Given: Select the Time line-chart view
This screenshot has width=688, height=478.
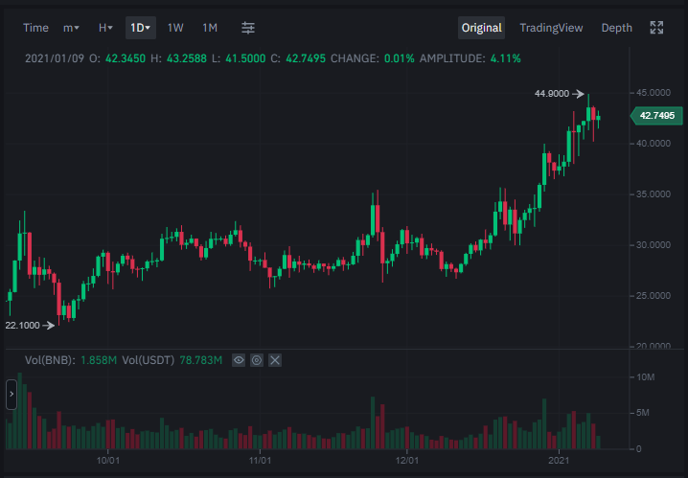Looking at the screenshot, I should pos(35,28).
